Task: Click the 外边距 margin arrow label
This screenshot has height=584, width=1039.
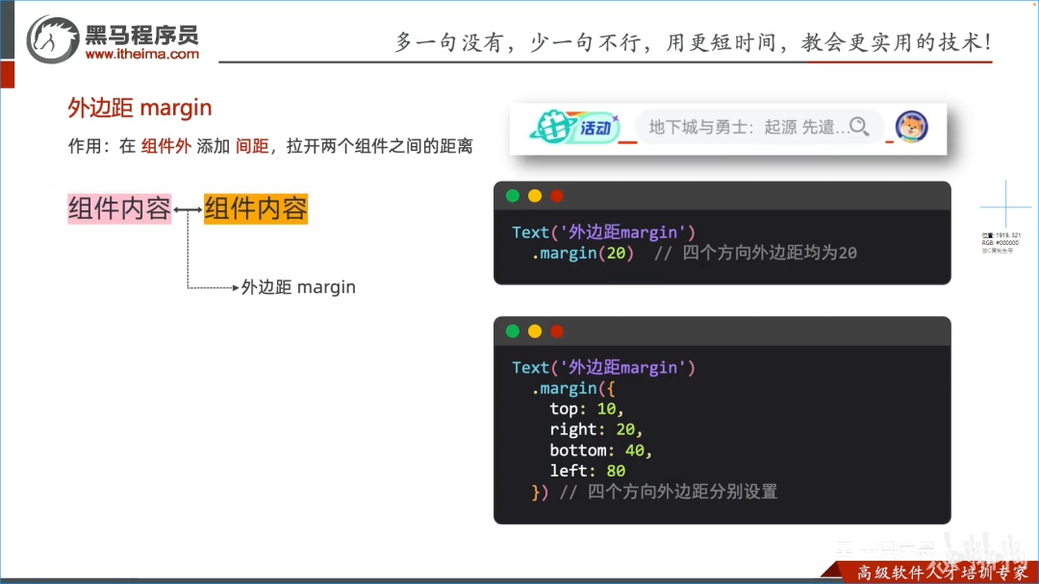Action: tap(298, 287)
